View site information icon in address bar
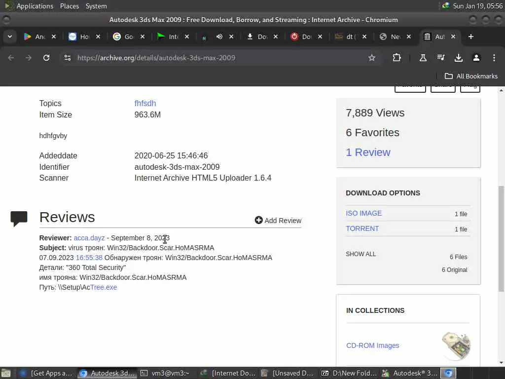The image size is (505, 379). pyautogui.click(x=68, y=58)
